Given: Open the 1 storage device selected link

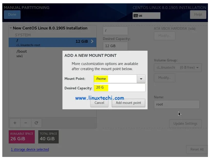Looking at the screenshot, I should [x=30, y=149].
